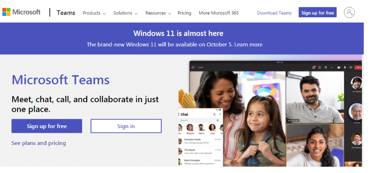Open More Microsoft 365 in the navigation
Screen dimensions: 375x173
pyautogui.click(x=218, y=13)
